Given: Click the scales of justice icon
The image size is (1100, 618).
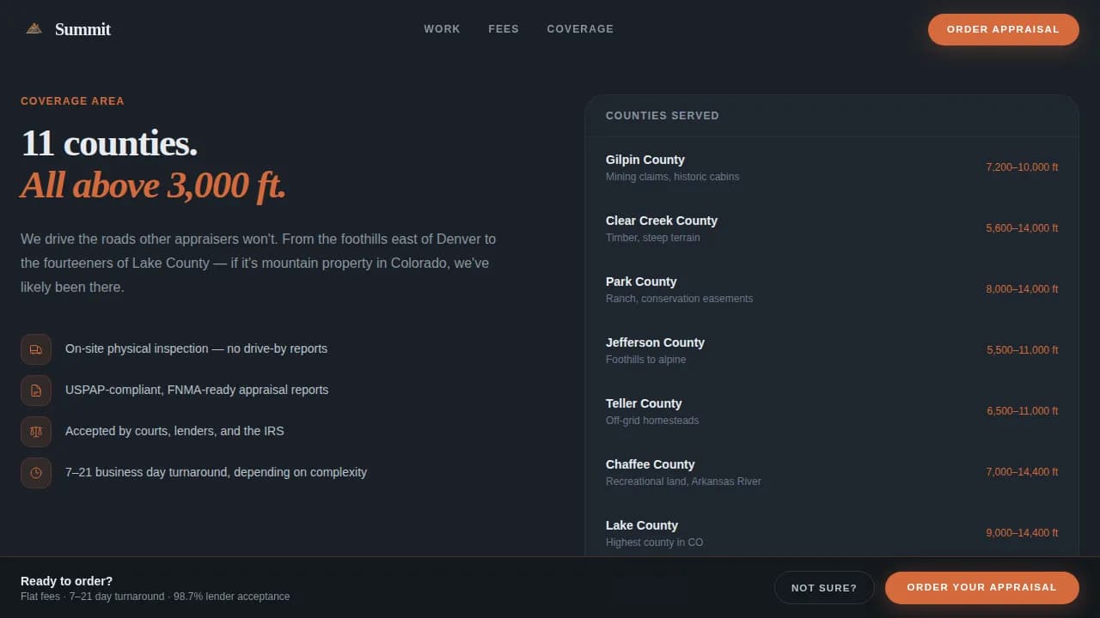Looking at the screenshot, I should point(35,432).
